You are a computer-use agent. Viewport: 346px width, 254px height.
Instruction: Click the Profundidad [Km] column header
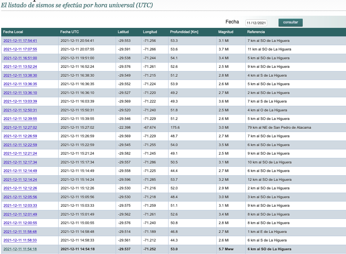point(184,32)
